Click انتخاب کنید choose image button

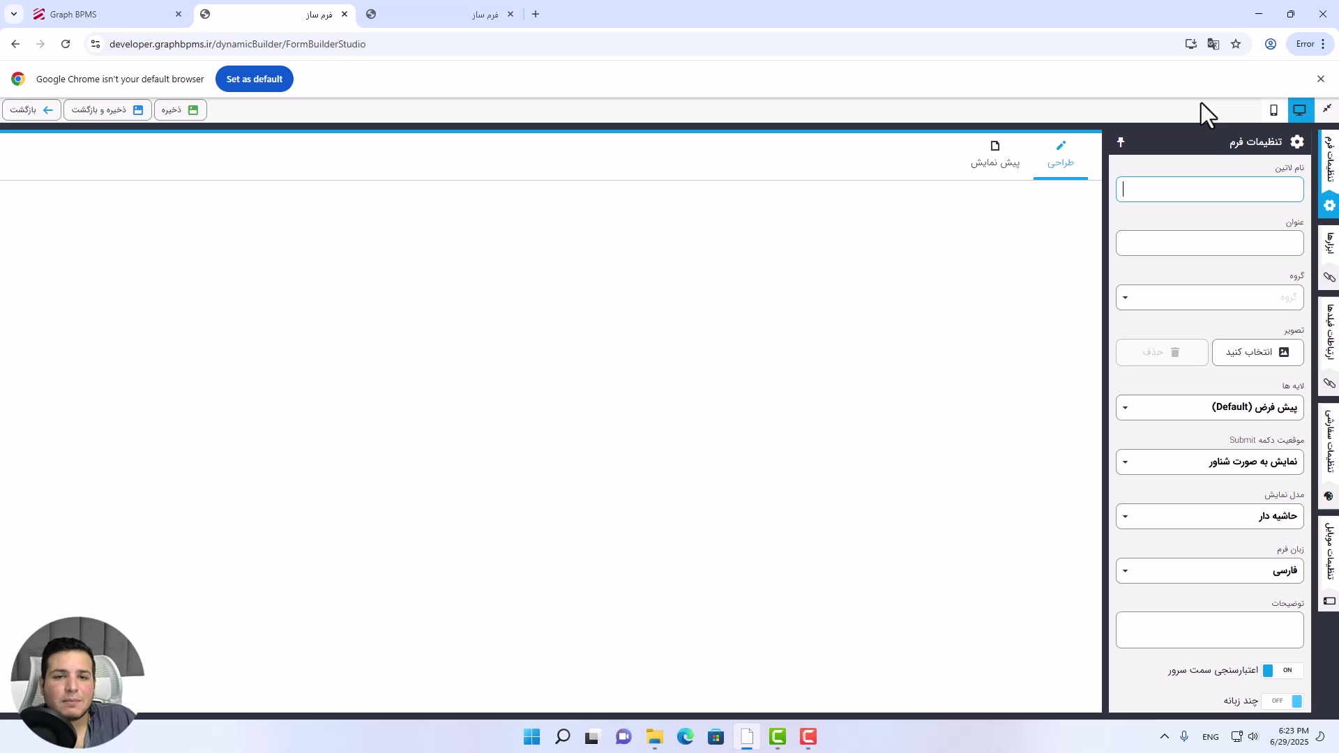[1257, 352]
